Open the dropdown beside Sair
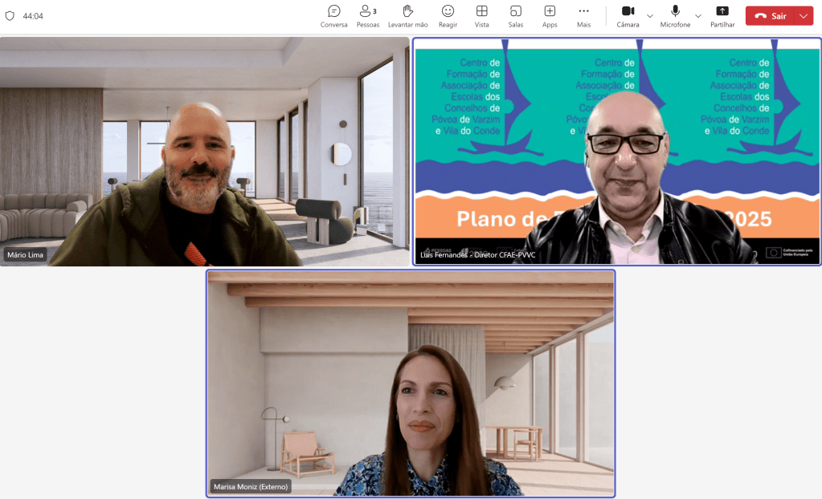 (804, 16)
